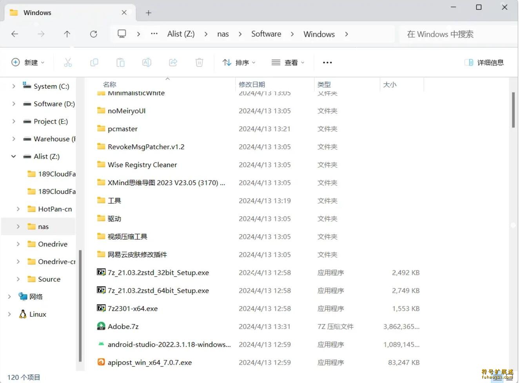Click the Delete (trash) icon in toolbar
The image size is (519, 383).
(x=199, y=62)
